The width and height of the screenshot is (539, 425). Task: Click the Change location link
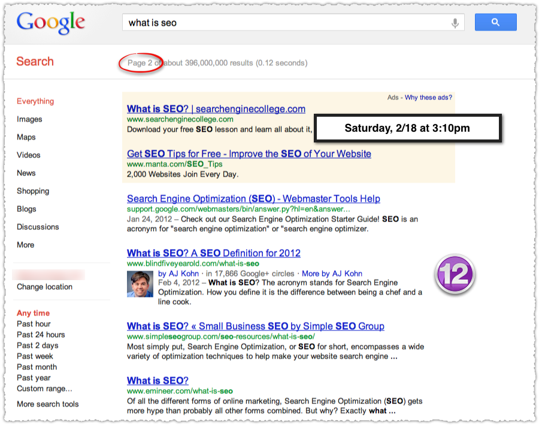[x=45, y=287]
